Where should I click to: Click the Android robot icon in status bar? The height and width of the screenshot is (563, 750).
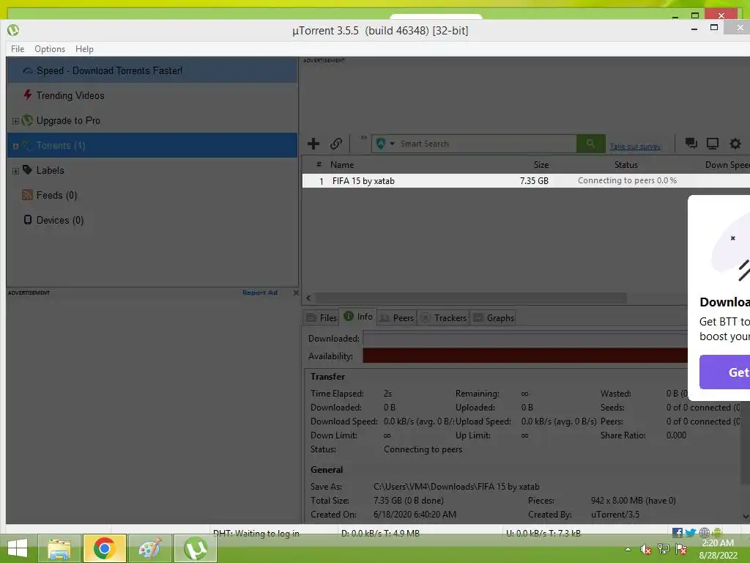pos(717,532)
